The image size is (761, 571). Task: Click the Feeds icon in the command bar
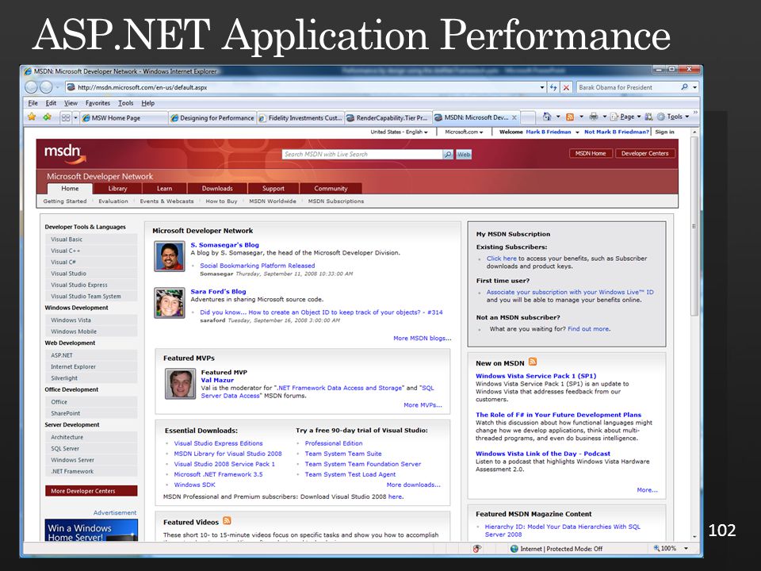(570, 117)
